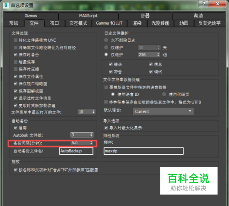Toggle 更改时重新加载纹理 checkbox
The image size is (229, 206).
pyautogui.click(x=16, y=105)
